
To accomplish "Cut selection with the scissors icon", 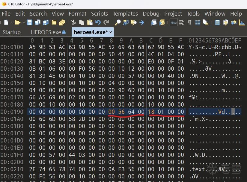I will tap(73, 22).
